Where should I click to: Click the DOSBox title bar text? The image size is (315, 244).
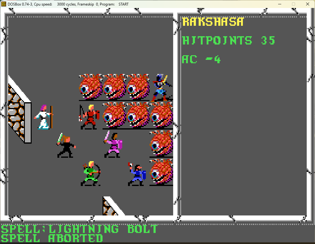tap(68, 4)
